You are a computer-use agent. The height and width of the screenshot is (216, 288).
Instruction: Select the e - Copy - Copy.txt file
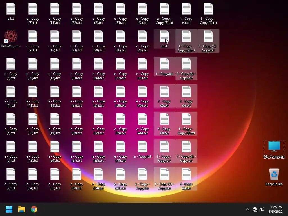143,179
